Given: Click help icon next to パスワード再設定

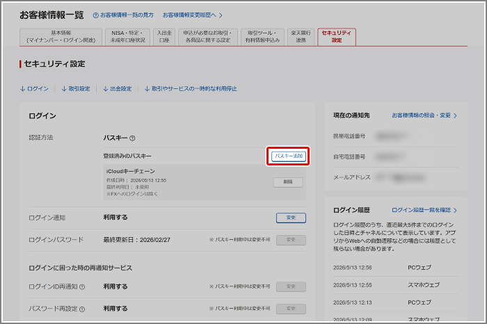Looking at the screenshot, I should (82, 309).
